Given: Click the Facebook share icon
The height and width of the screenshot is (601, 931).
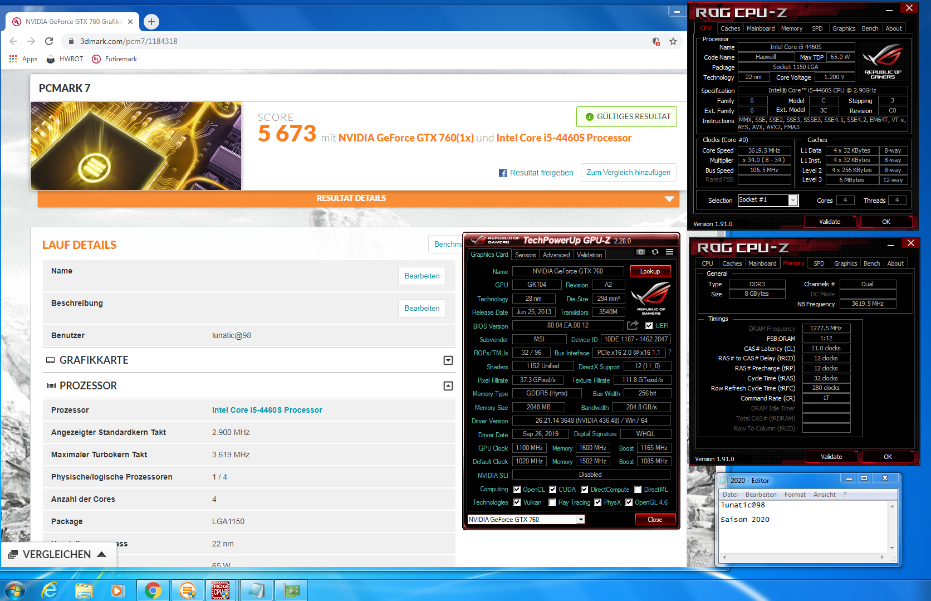Looking at the screenshot, I should 503,173.
